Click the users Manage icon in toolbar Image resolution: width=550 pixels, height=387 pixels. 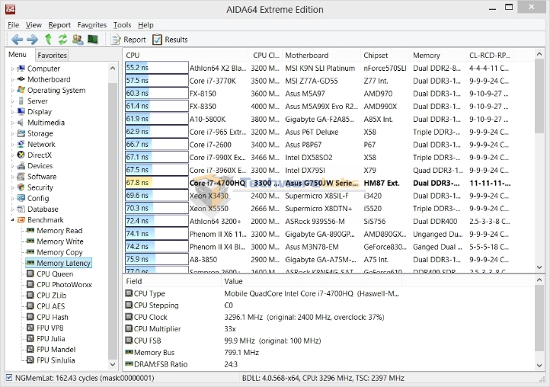click(x=78, y=40)
